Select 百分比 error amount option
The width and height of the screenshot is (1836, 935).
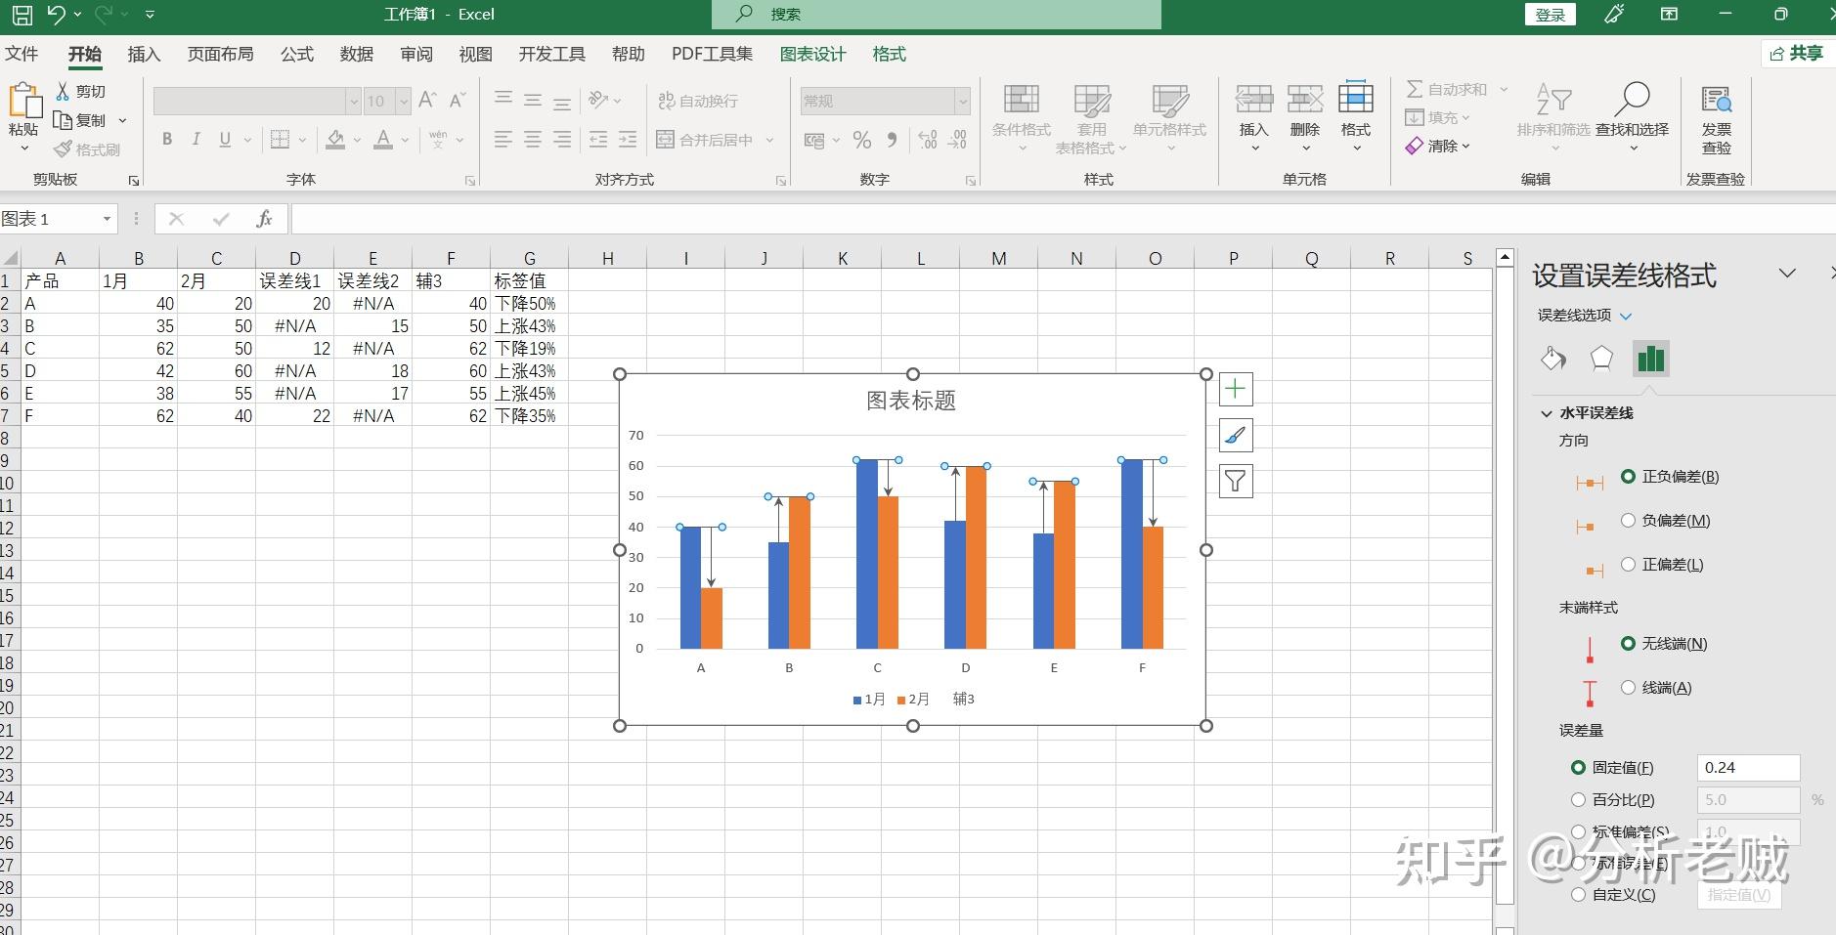click(1612, 800)
